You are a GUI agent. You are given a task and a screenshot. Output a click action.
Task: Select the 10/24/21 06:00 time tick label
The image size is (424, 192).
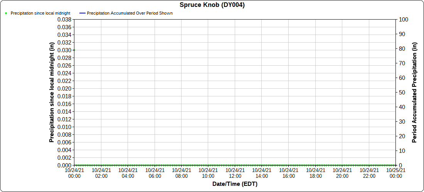click(155, 173)
